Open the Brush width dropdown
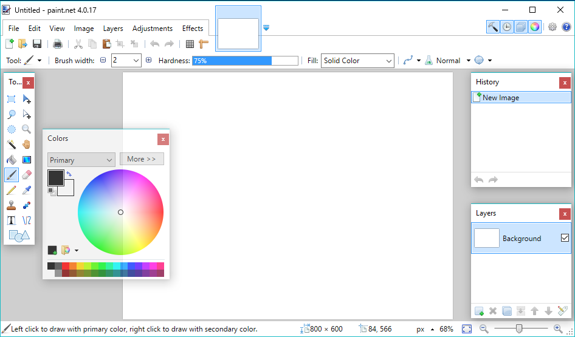Viewport: 575px width, 337px height. [x=136, y=61]
